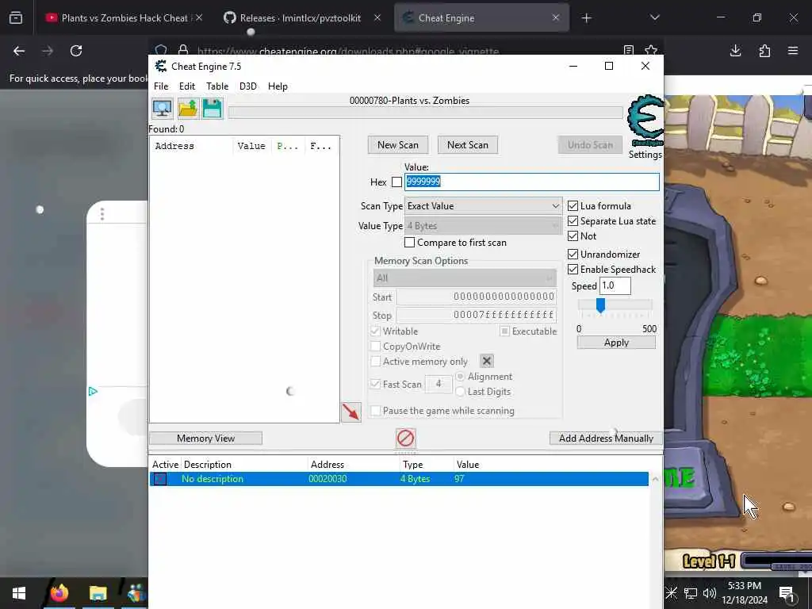Open File Explorer from the taskbar
The image size is (812, 609).
coord(98,593)
